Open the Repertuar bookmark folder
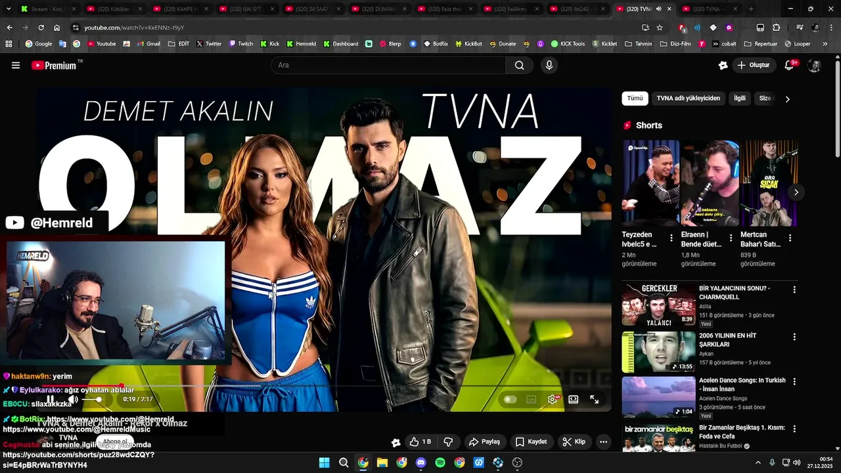841x473 pixels. 761,44
